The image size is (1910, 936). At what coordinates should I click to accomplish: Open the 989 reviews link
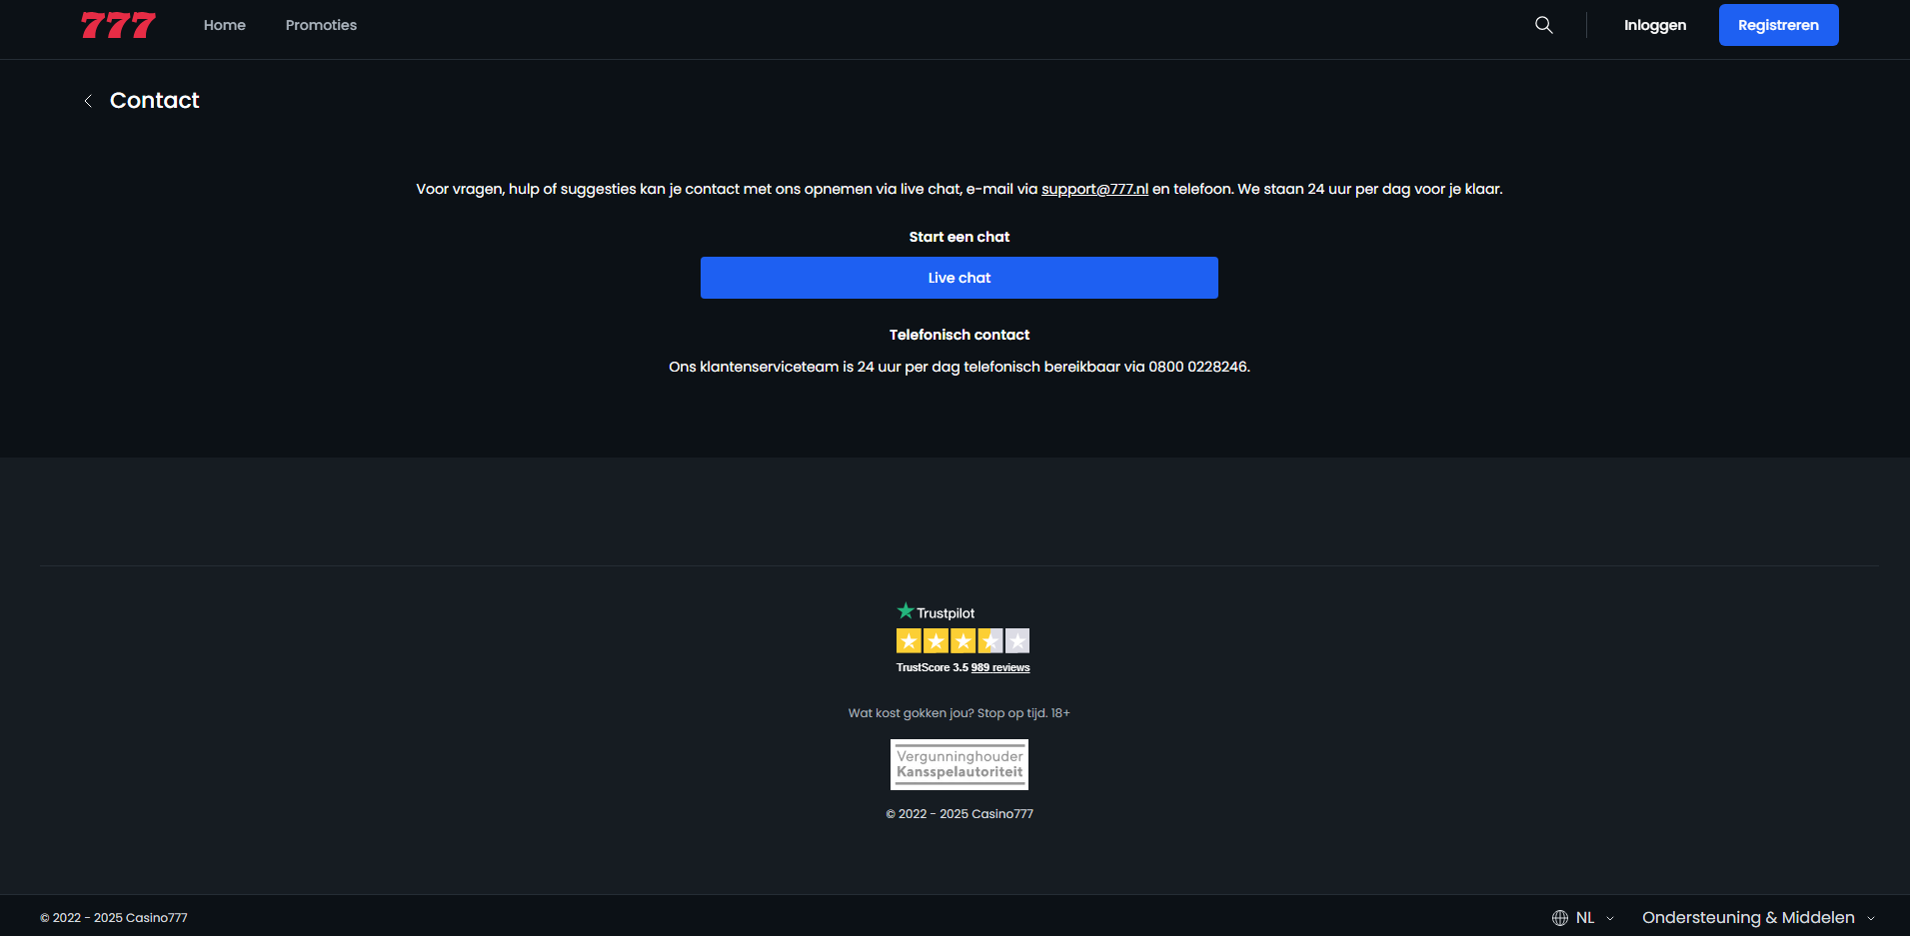point(1000,667)
